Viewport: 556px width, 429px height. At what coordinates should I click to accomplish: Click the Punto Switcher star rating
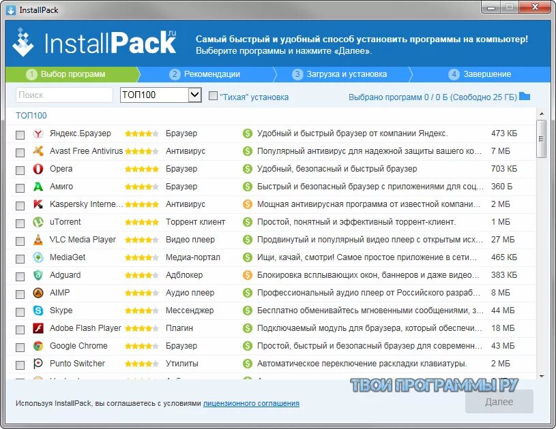(x=142, y=364)
